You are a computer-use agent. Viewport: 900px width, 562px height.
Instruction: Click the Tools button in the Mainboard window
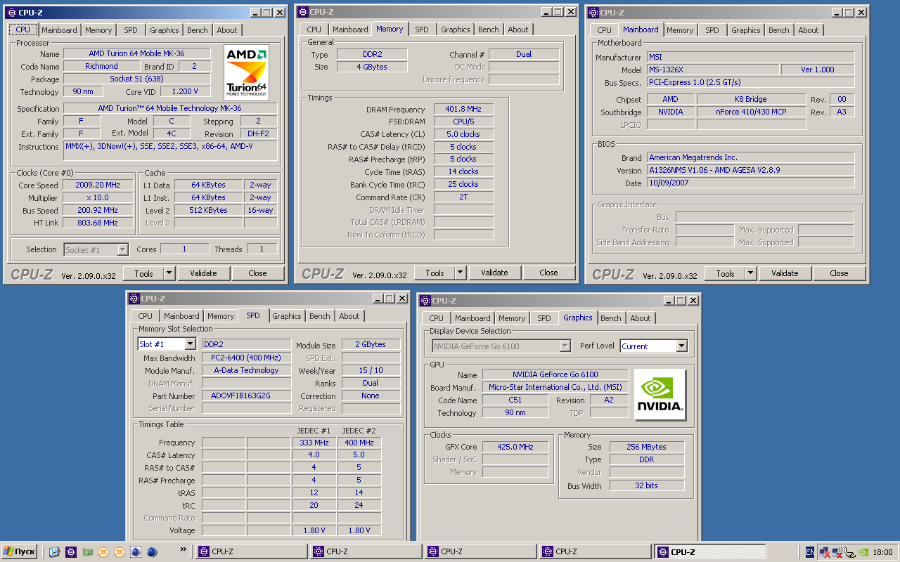[725, 273]
